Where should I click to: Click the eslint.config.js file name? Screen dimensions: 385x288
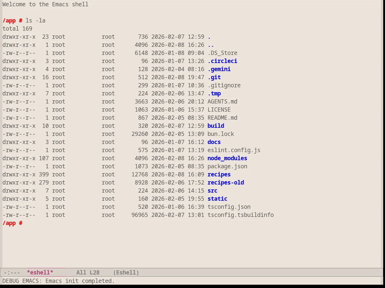[x=234, y=150]
